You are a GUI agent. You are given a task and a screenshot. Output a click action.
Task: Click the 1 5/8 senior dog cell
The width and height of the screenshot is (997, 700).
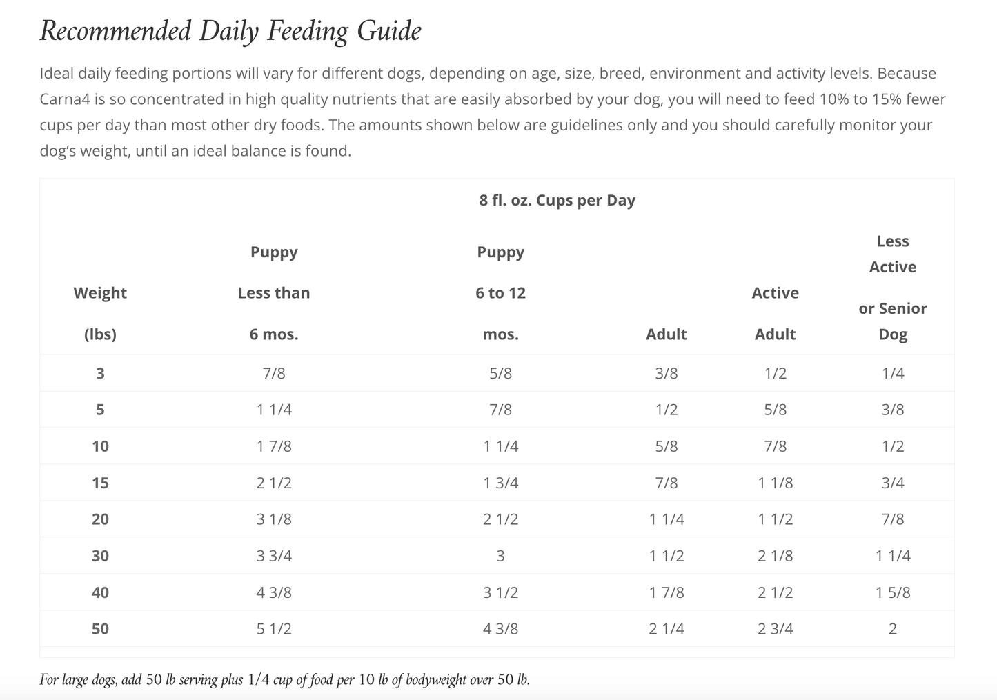tap(892, 592)
